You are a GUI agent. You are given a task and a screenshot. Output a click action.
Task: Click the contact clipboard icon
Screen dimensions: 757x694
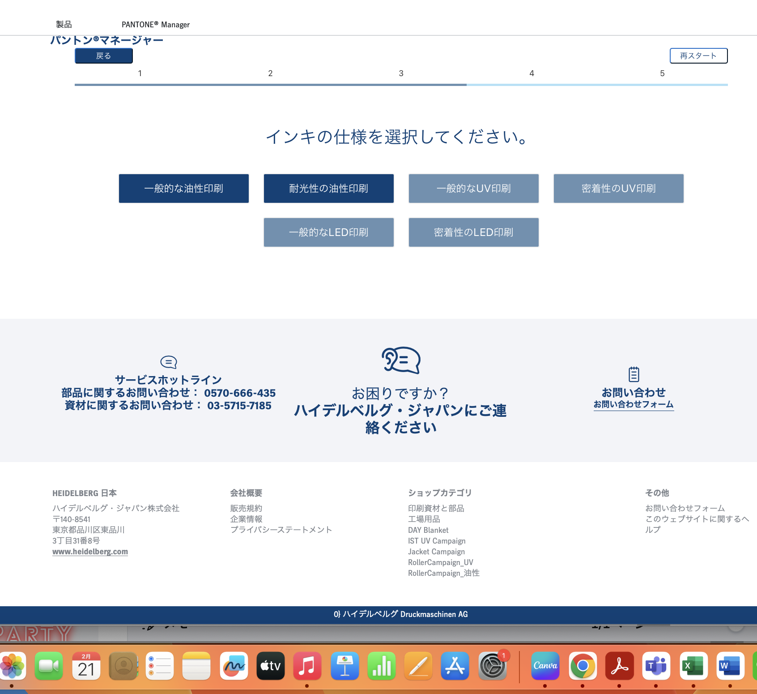(x=634, y=374)
